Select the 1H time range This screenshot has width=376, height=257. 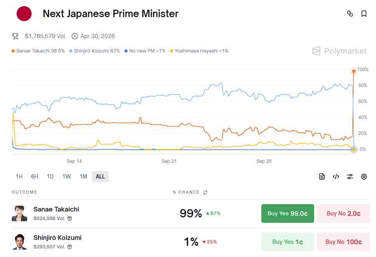coord(19,177)
